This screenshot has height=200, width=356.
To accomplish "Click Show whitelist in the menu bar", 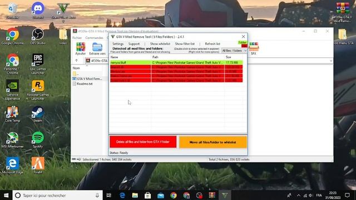I will pos(160,44).
